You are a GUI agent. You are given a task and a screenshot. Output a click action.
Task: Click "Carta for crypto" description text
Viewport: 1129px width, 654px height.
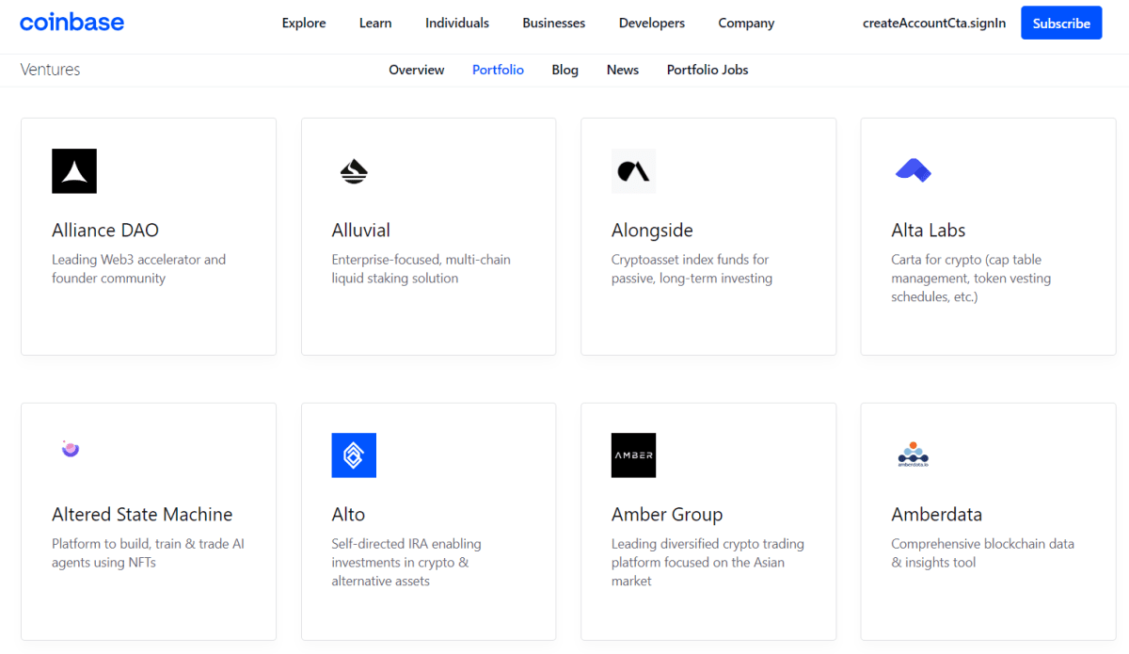coord(971,279)
